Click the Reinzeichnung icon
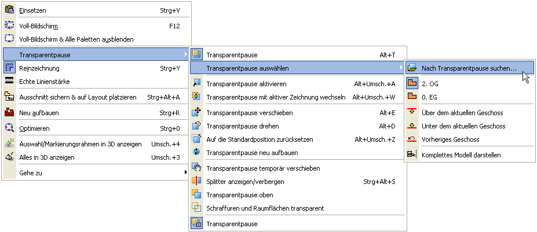Image resolution: width=537 pixels, height=232 pixels. point(9,68)
